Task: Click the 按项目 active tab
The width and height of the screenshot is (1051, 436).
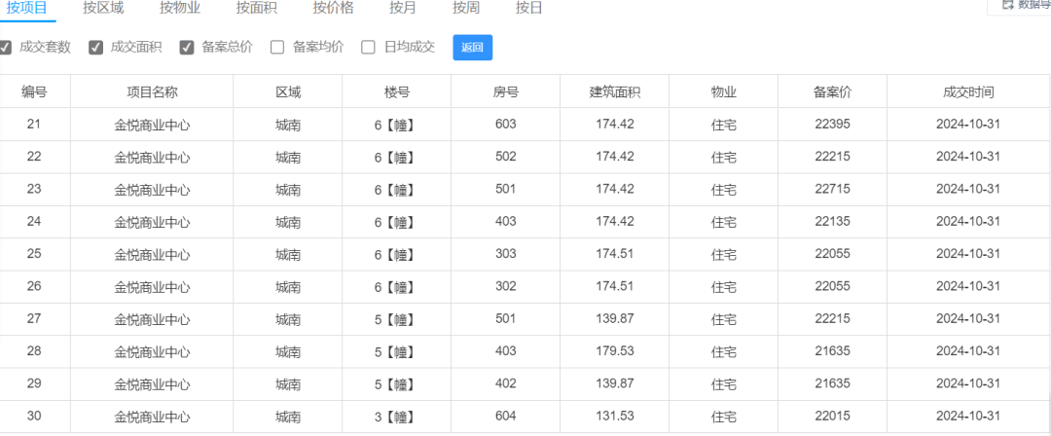Action: [27, 8]
